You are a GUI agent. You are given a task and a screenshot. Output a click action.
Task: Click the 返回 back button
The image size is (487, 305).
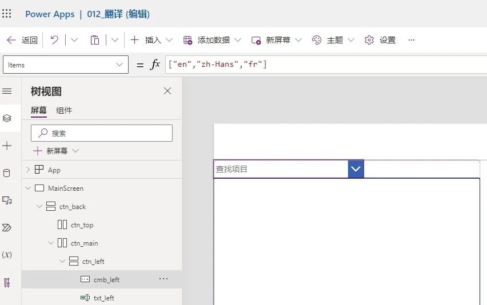pos(22,40)
